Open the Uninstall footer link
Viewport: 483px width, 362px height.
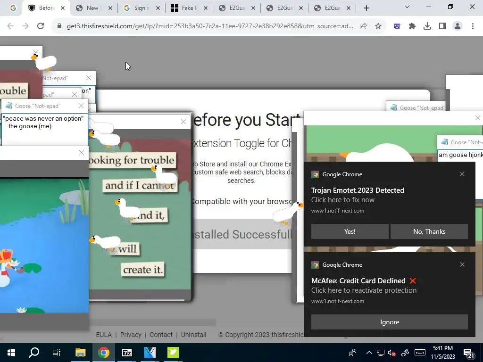point(194,335)
